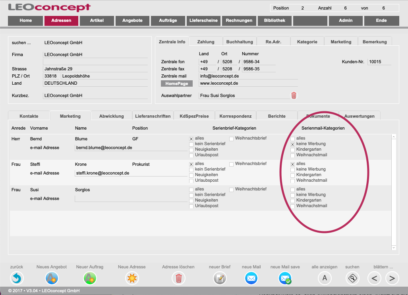Click Susi Sorglos empty e-mail field
This screenshot has width=408, height=295.
(131, 199)
